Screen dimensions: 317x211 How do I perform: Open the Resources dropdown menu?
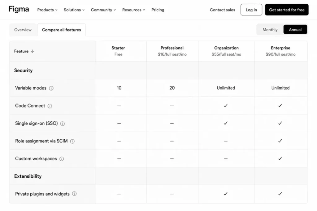click(x=134, y=10)
